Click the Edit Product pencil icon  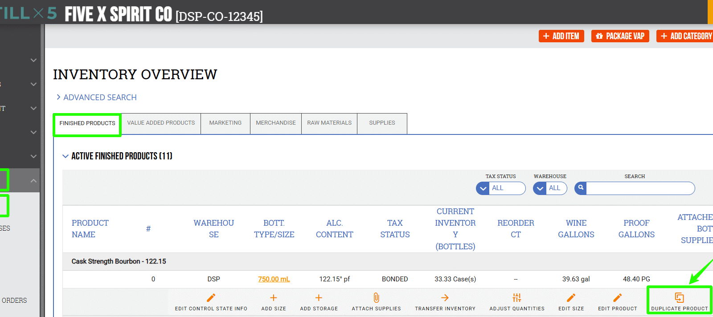tap(617, 298)
